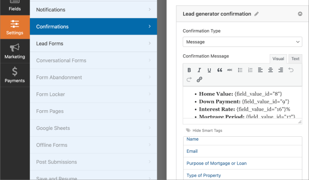The image size is (309, 180).
Task: Click inside the confirmation message editor
Action: pos(242,103)
